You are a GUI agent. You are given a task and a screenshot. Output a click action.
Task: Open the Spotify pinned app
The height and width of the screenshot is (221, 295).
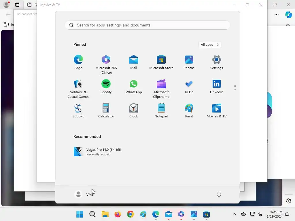click(x=106, y=87)
